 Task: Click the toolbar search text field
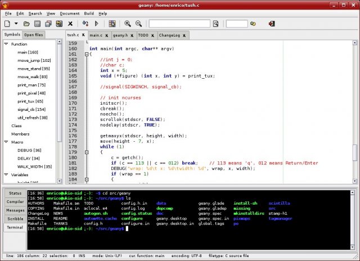click(x=179, y=24)
